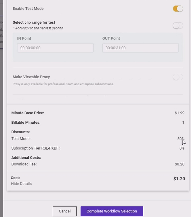This screenshot has width=191, height=217.
Task: Enable the Select clip range toggle
Action: pyautogui.click(x=178, y=26)
